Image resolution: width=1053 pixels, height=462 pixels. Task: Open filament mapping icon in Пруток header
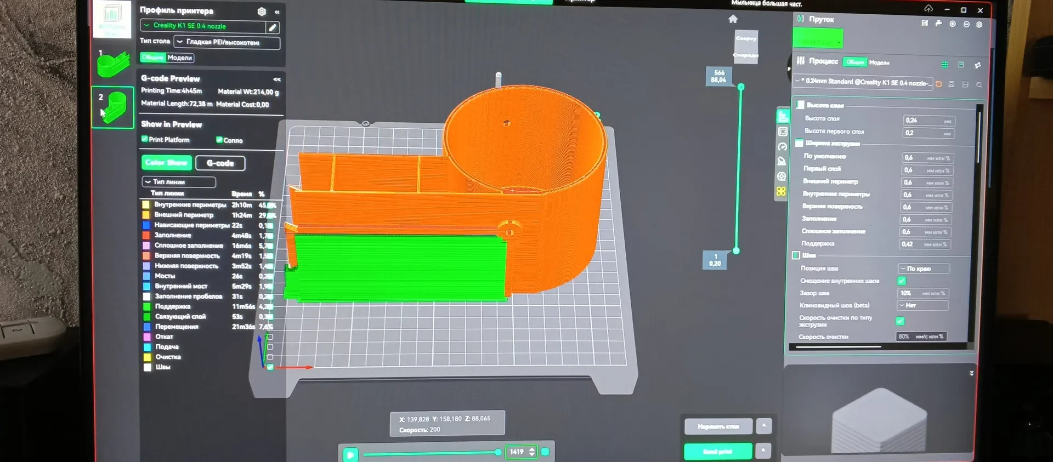[925, 23]
